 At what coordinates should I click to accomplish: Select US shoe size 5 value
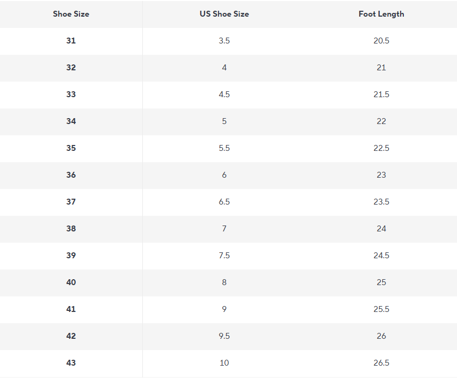(224, 121)
